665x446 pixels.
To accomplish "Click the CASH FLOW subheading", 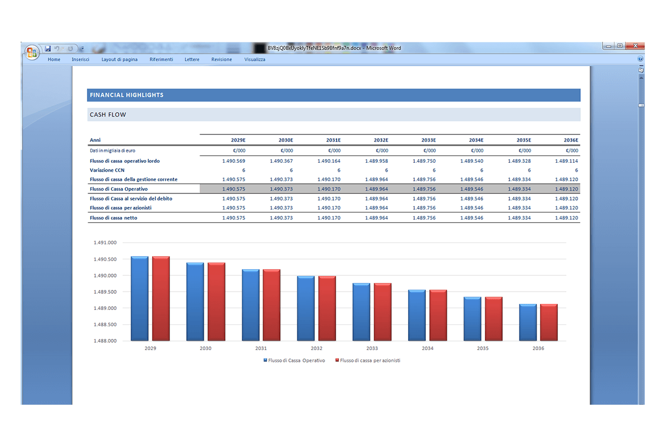I will coord(108,115).
